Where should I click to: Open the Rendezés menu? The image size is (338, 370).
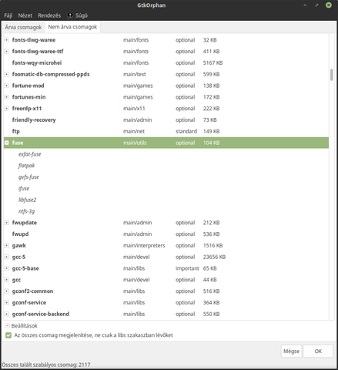49,15
